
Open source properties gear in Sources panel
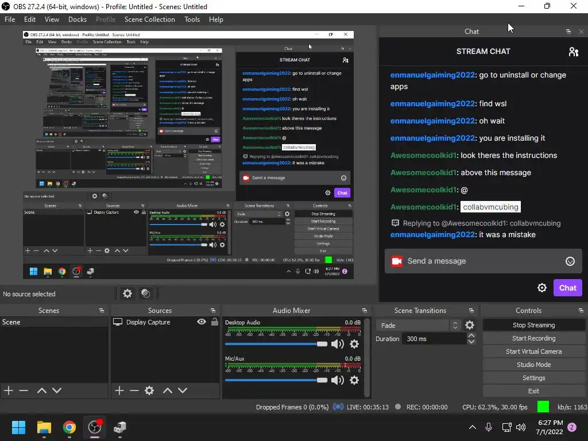coord(149,390)
